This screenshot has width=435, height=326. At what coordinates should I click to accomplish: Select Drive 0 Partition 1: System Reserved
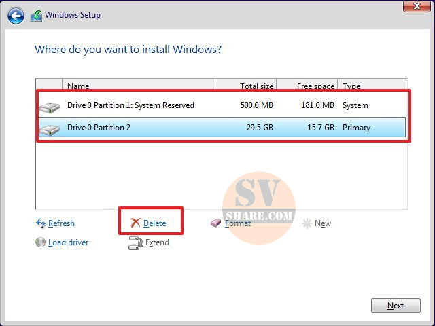pos(222,105)
